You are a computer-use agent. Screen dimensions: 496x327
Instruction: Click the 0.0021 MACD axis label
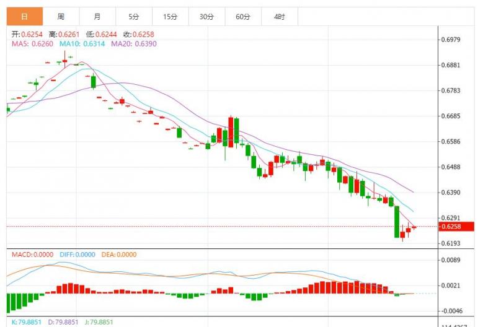click(451, 286)
